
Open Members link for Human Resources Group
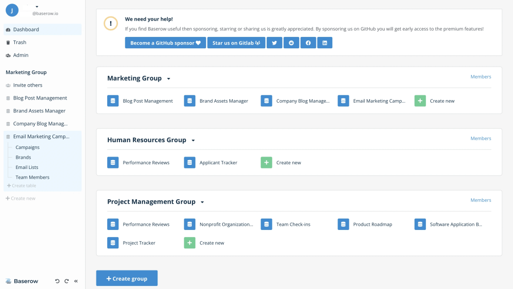click(x=481, y=139)
